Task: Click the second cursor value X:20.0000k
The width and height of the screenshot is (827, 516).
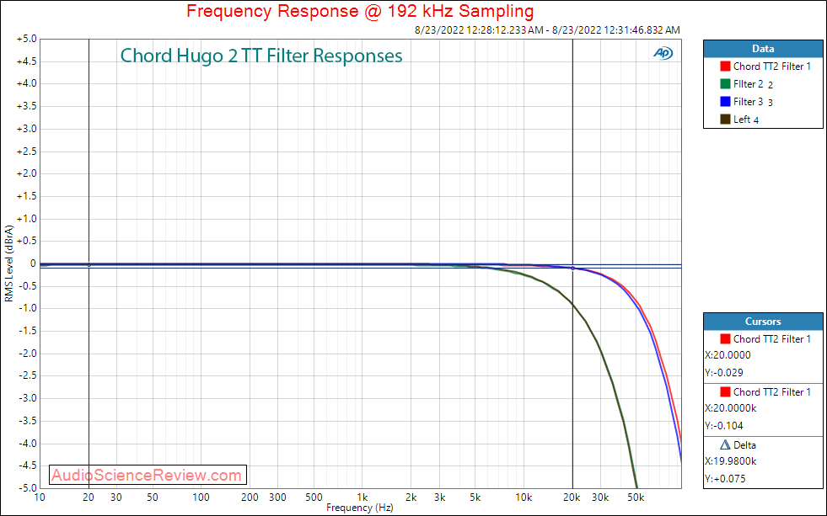Action: point(731,408)
